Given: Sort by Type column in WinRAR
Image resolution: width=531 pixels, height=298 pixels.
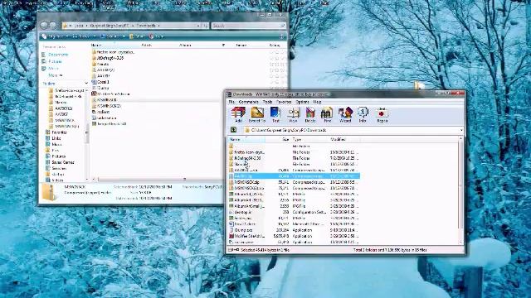Looking at the screenshot, I should click(309, 139).
